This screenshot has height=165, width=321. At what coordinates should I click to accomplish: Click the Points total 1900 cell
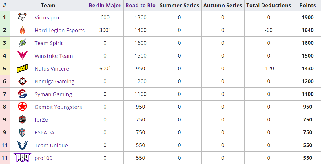[x=307, y=17]
